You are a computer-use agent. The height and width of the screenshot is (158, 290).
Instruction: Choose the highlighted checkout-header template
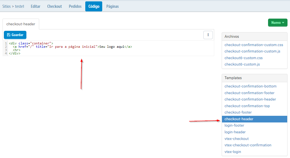(x=239, y=119)
